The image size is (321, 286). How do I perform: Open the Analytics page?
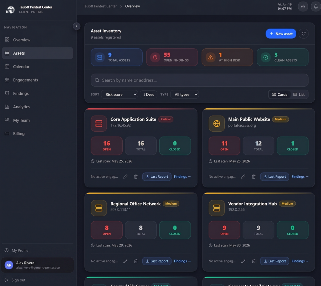coord(38,107)
